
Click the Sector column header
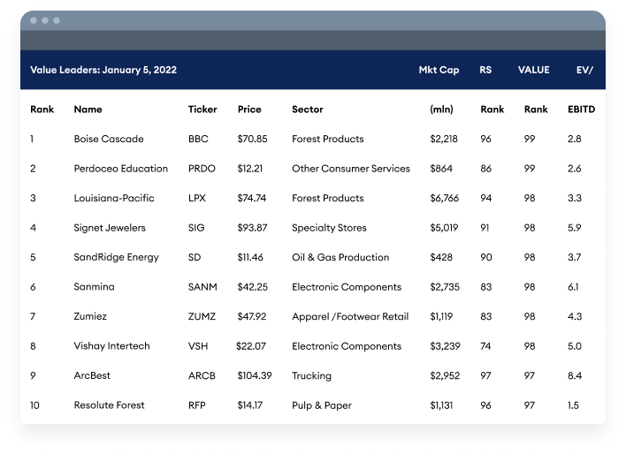tap(308, 110)
